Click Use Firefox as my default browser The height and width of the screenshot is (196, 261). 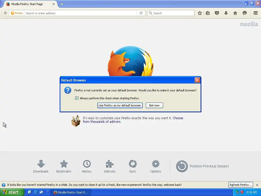[x=120, y=105]
